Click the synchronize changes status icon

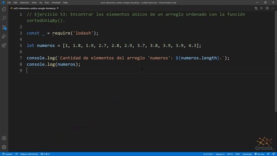[16, 154]
